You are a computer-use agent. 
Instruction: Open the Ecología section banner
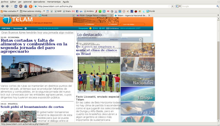click(x=138, y=94)
